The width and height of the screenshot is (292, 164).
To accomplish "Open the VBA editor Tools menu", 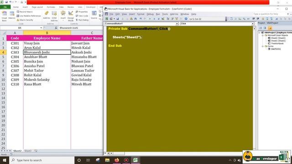I will pos(165,14).
